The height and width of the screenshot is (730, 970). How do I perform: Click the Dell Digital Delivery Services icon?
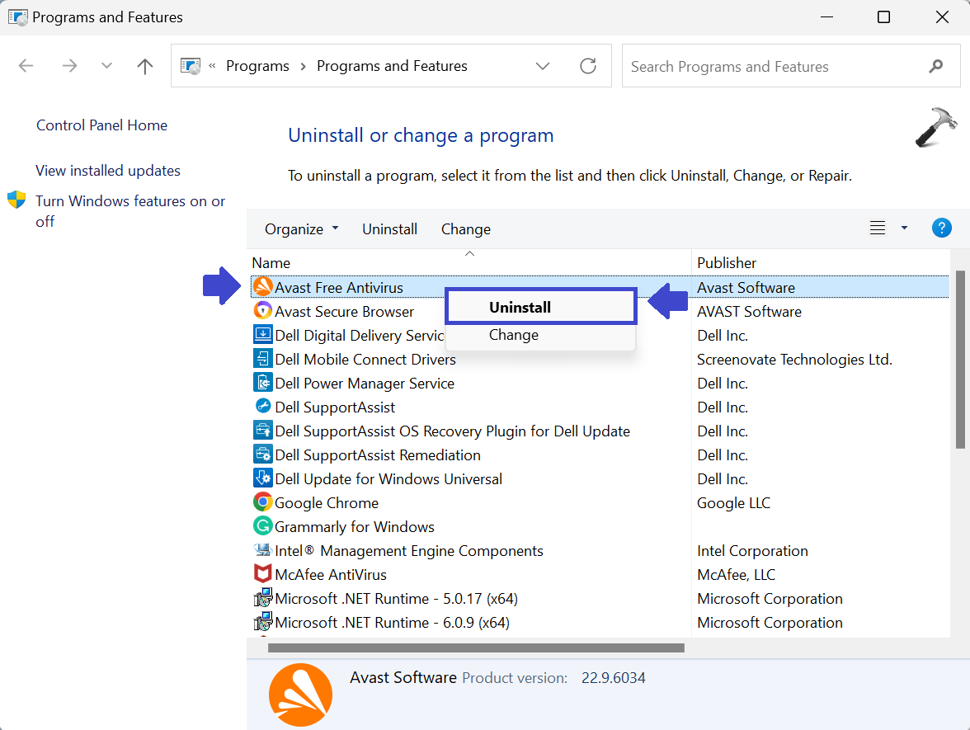click(x=263, y=335)
